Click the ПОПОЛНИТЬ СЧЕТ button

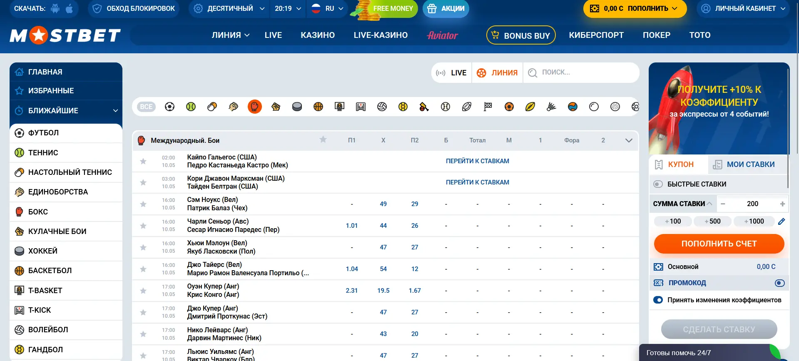[x=719, y=244]
